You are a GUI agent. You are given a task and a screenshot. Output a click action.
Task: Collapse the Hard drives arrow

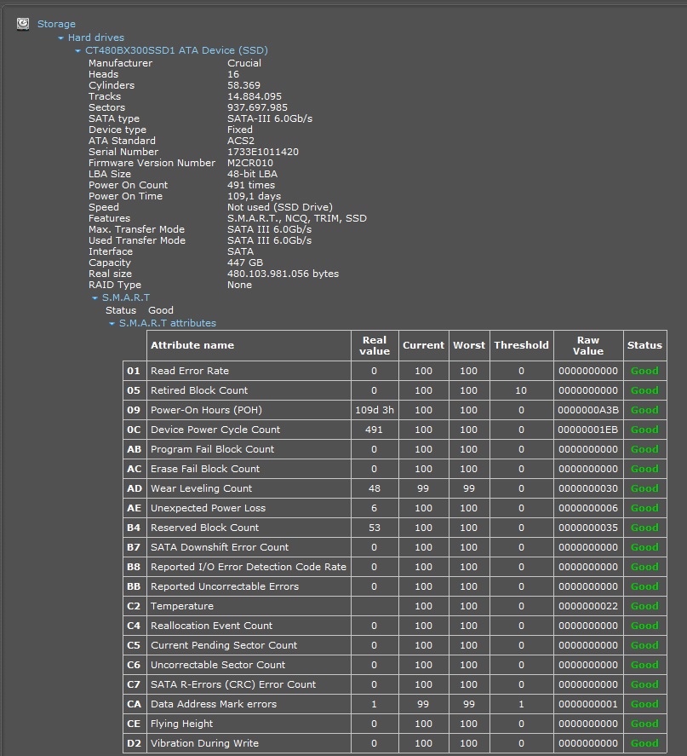[60, 38]
